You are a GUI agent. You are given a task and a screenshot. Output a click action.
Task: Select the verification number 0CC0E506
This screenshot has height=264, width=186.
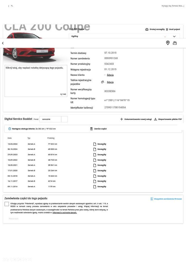(110, 91)
